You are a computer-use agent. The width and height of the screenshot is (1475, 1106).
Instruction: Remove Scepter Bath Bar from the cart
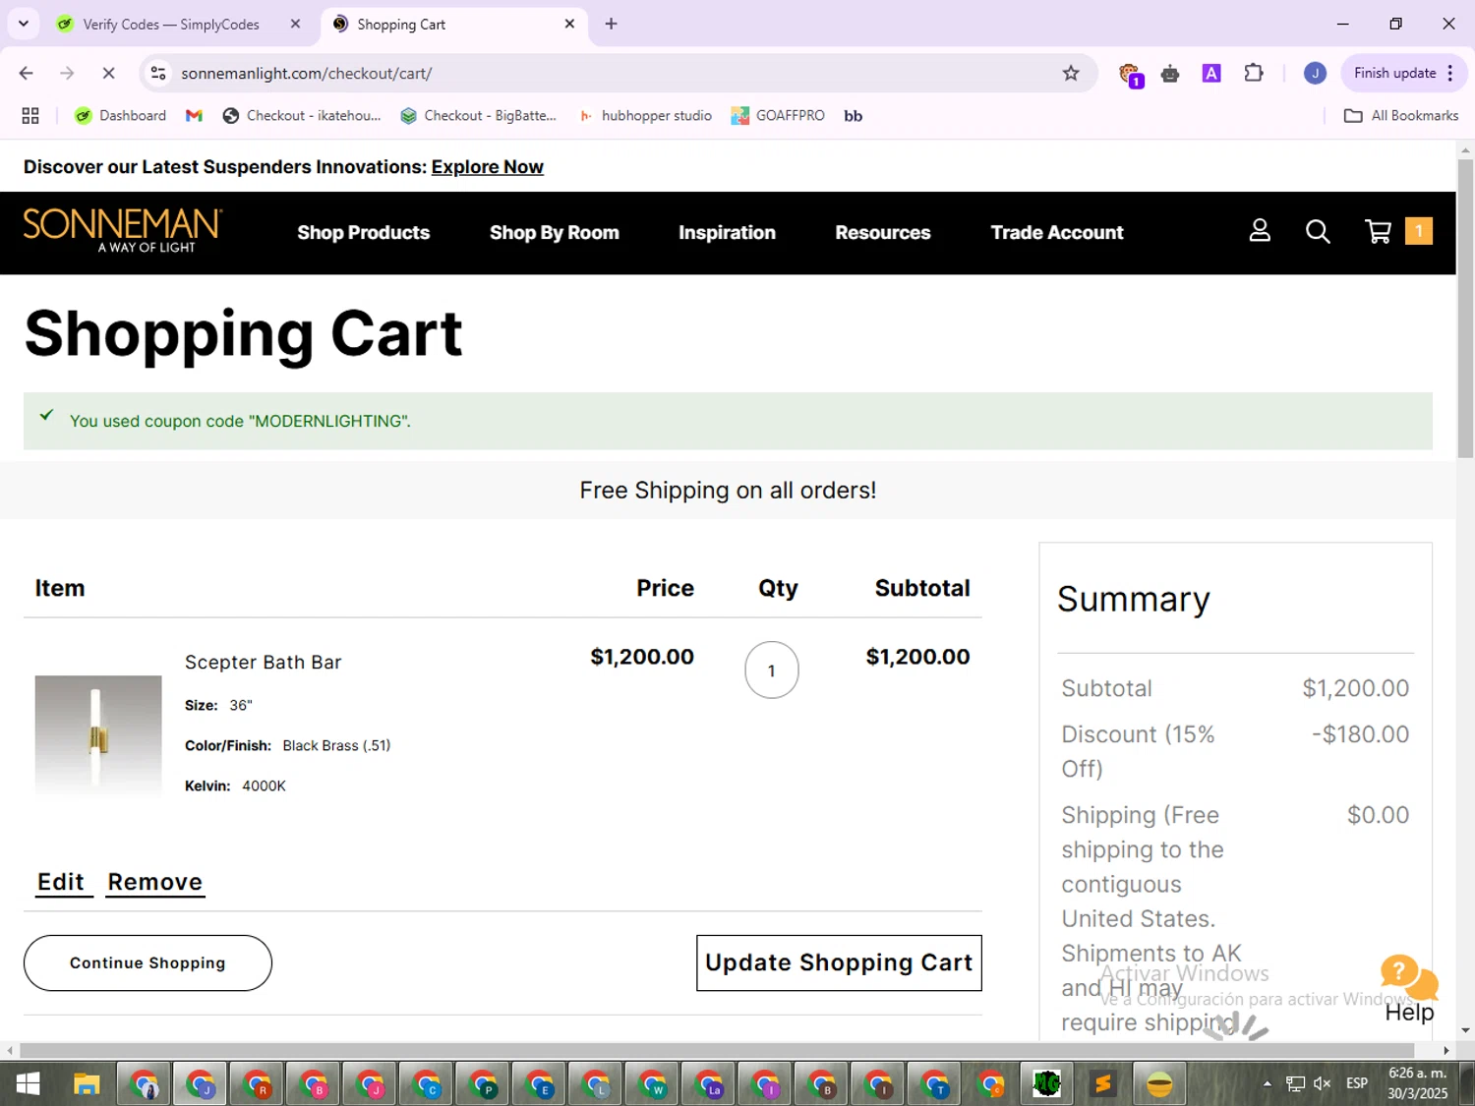click(155, 882)
